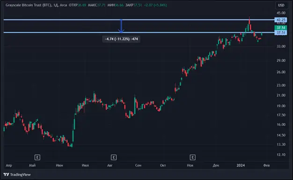This screenshot has height=180, width=293.
Task: Click the '-4.74 (-11.22%) -474' measurement label
Action: [121, 39]
